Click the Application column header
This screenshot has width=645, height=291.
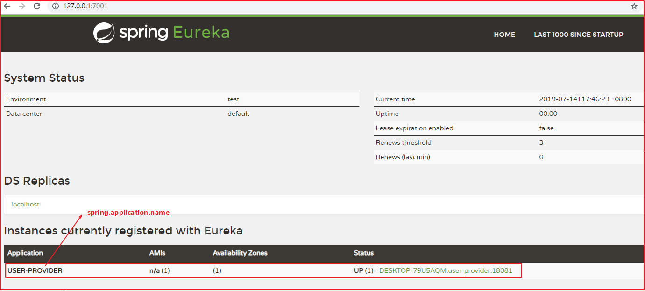[x=25, y=253]
